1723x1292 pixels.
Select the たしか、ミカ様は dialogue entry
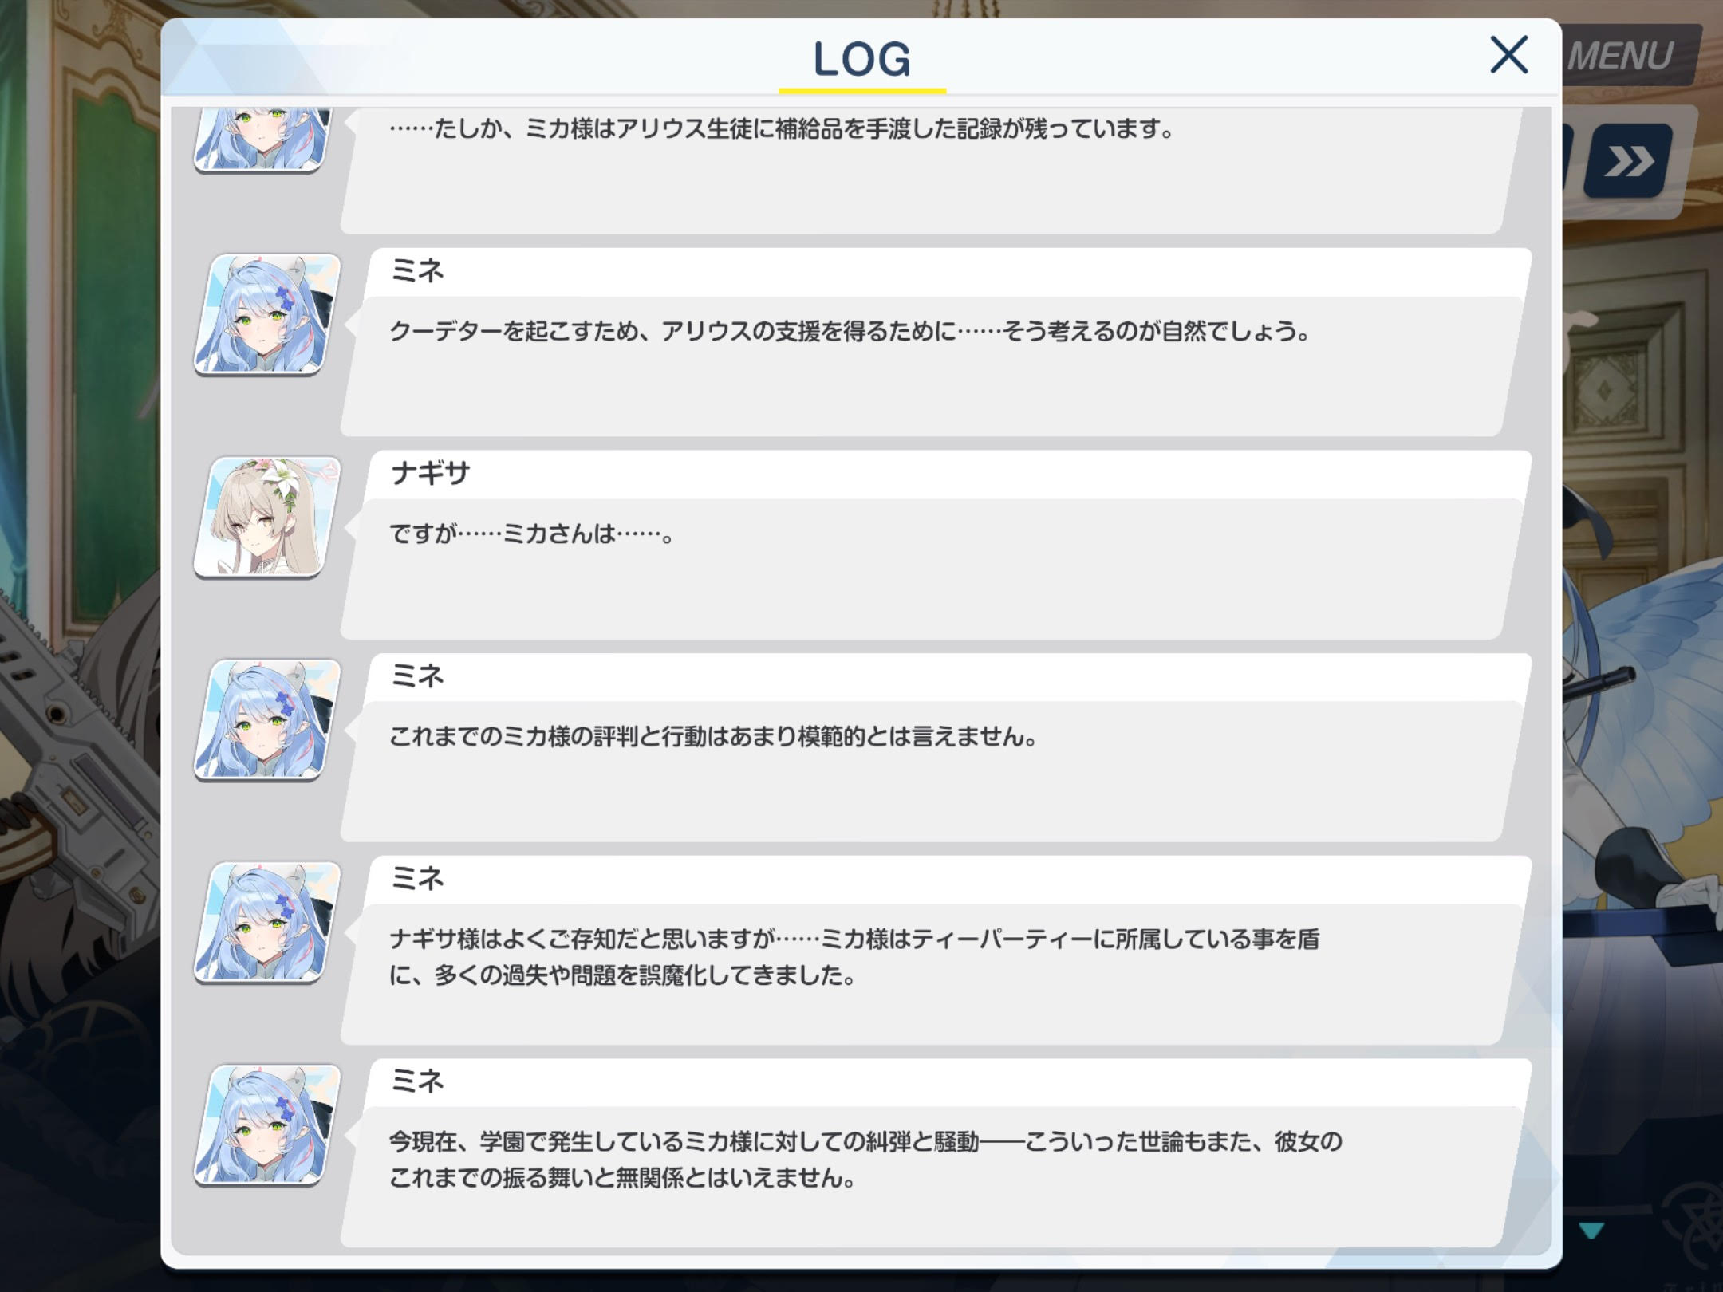click(935, 171)
